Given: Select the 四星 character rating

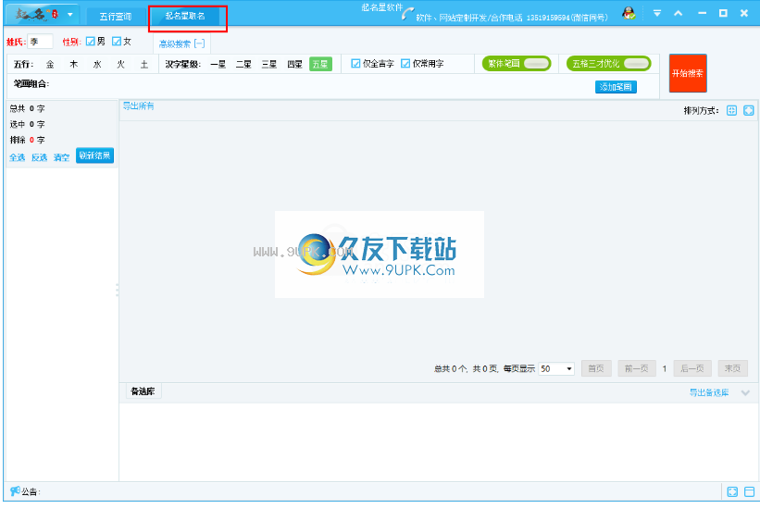Looking at the screenshot, I should click(294, 64).
